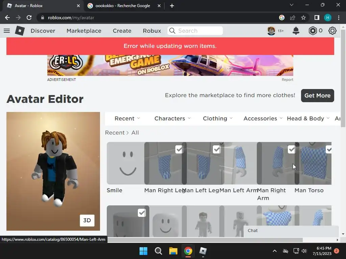Viewport: 346px width, 259px height.
Task: Report the advertisement
Action: pyautogui.click(x=287, y=80)
